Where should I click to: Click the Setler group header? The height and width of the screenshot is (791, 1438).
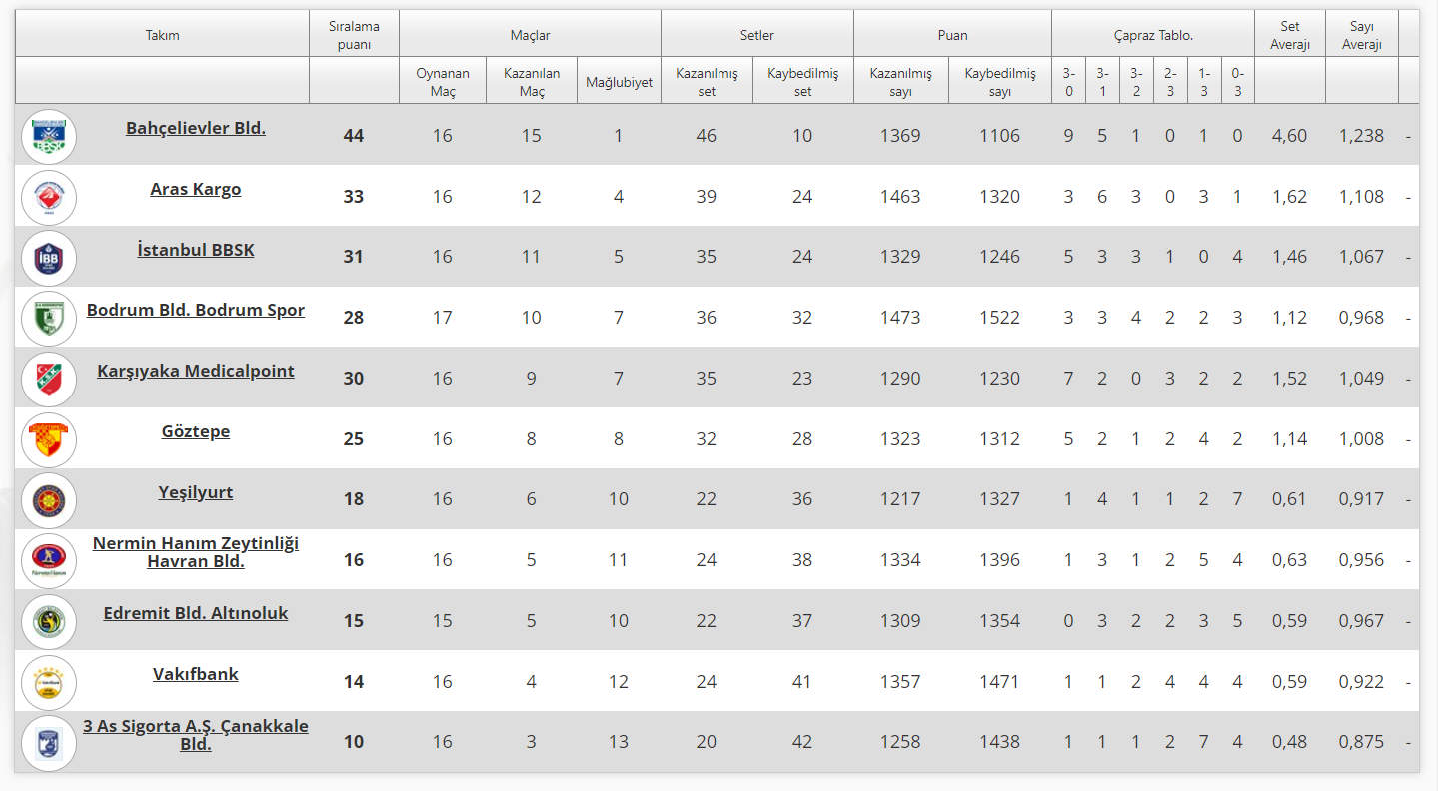757,35
